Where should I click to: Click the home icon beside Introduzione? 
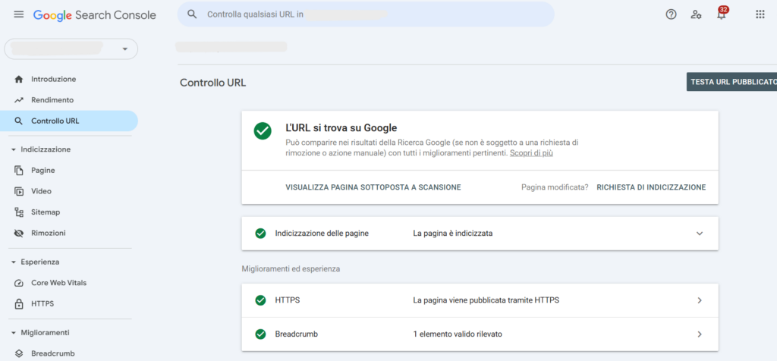[19, 79]
